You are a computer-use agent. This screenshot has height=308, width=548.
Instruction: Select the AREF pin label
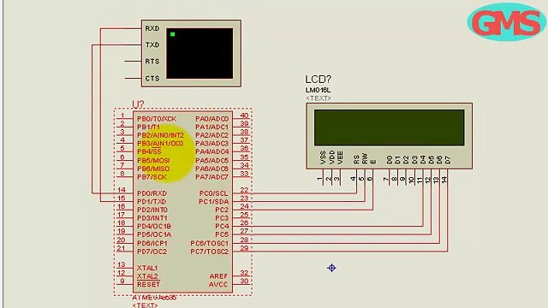click(218, 276)
